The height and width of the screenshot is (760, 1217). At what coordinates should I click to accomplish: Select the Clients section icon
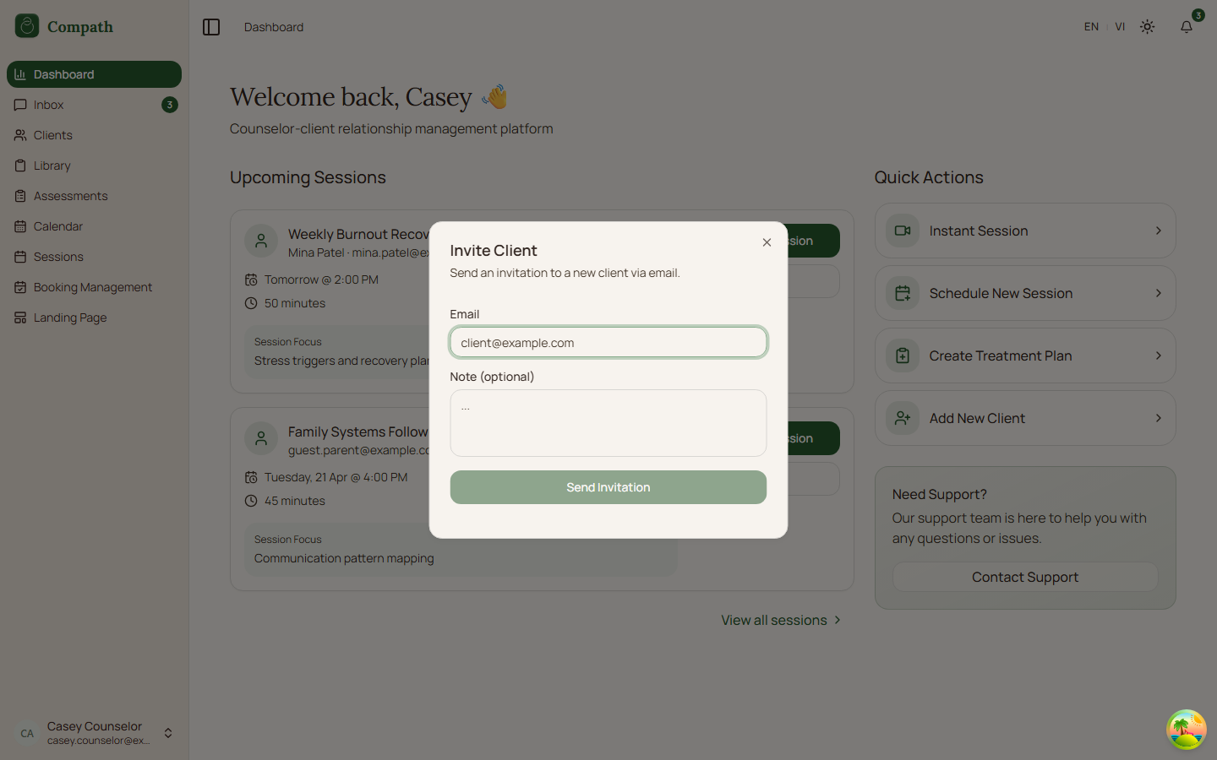[19, 134]
